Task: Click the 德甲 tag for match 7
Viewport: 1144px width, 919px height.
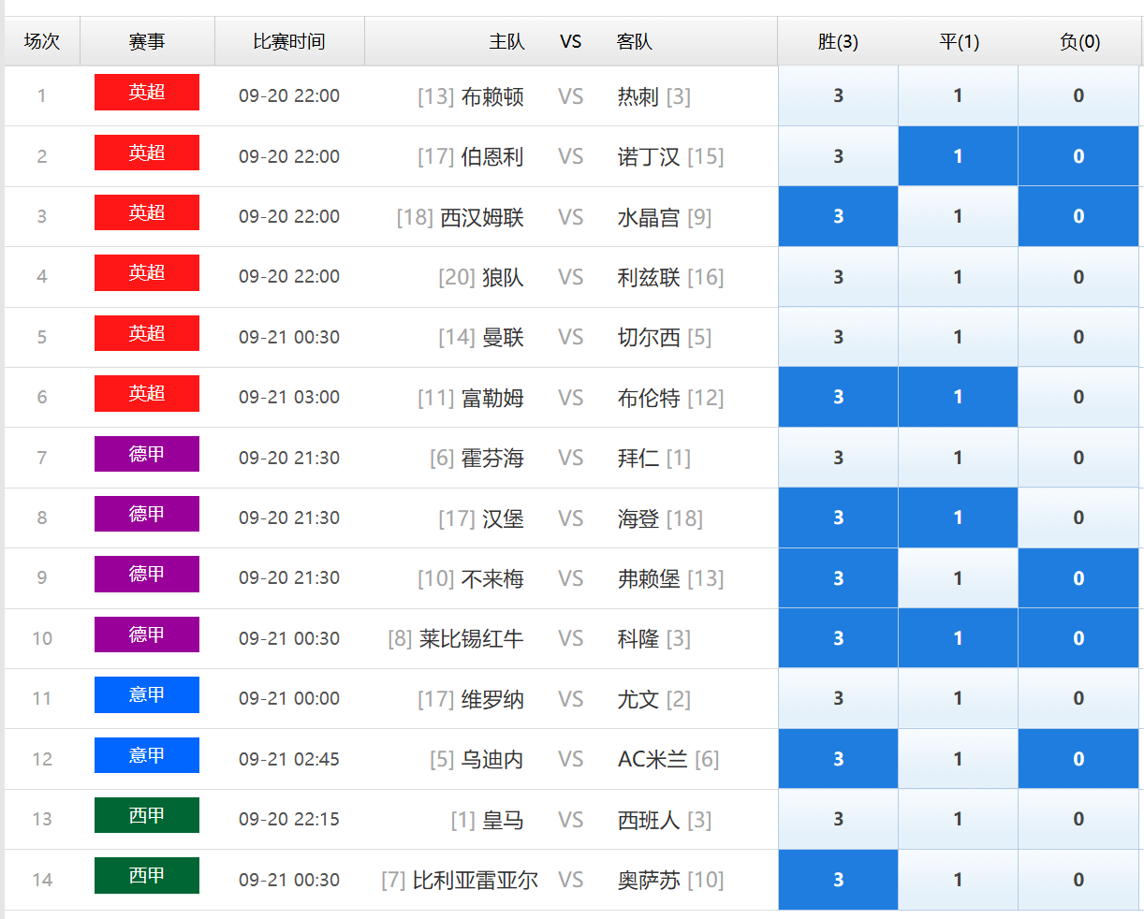Action: click(147, 454)
